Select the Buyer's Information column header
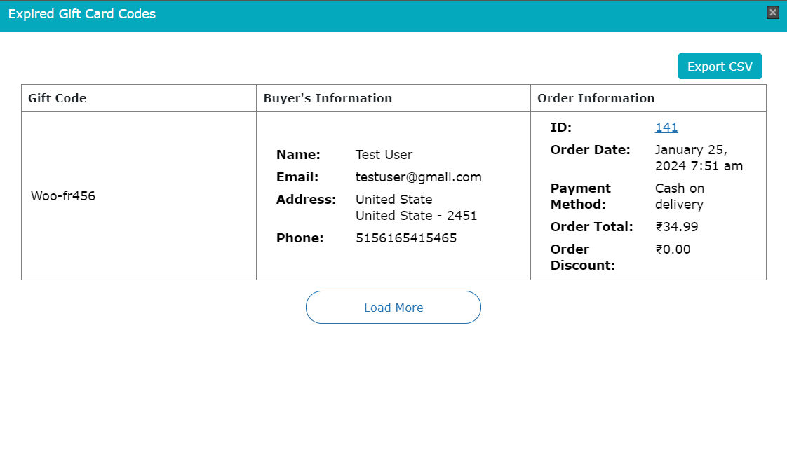The width and height of the screenshot is (787, 468). coord(328,98)
